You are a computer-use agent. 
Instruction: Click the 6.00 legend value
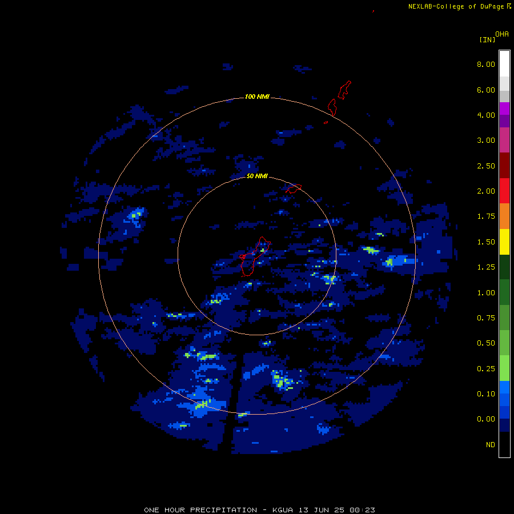(486, 90)
